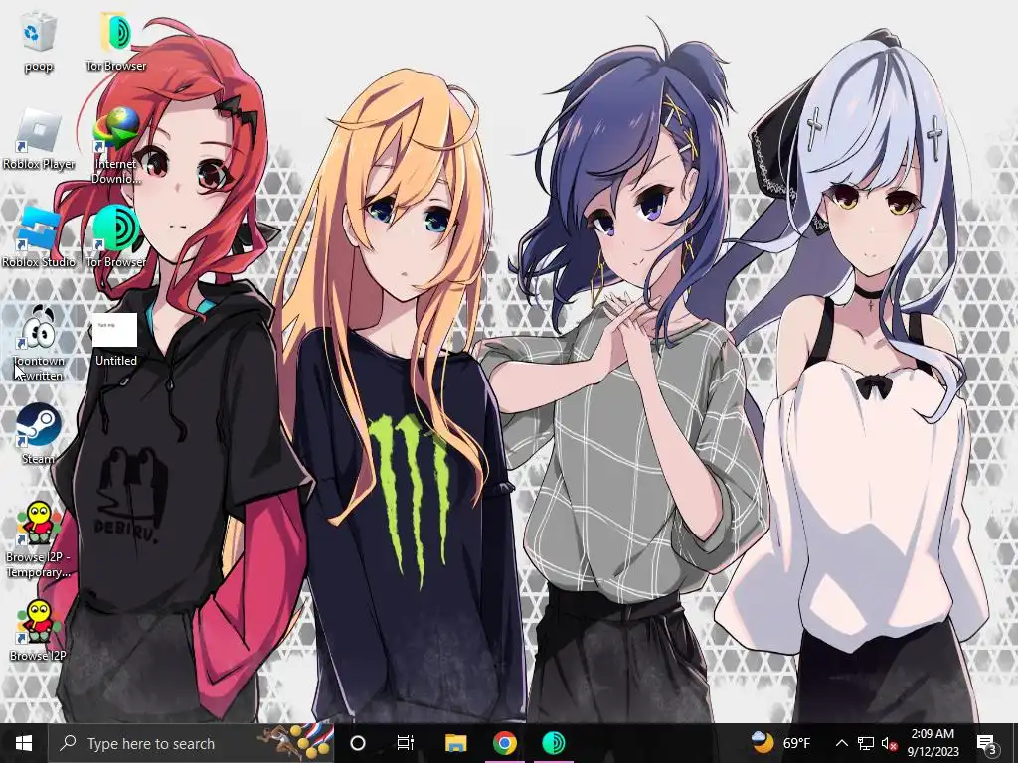This screenshot has width=1018, height=763.
Task: Switch to Google Chrome on the taskbar
Action: [x=504, y=743]
